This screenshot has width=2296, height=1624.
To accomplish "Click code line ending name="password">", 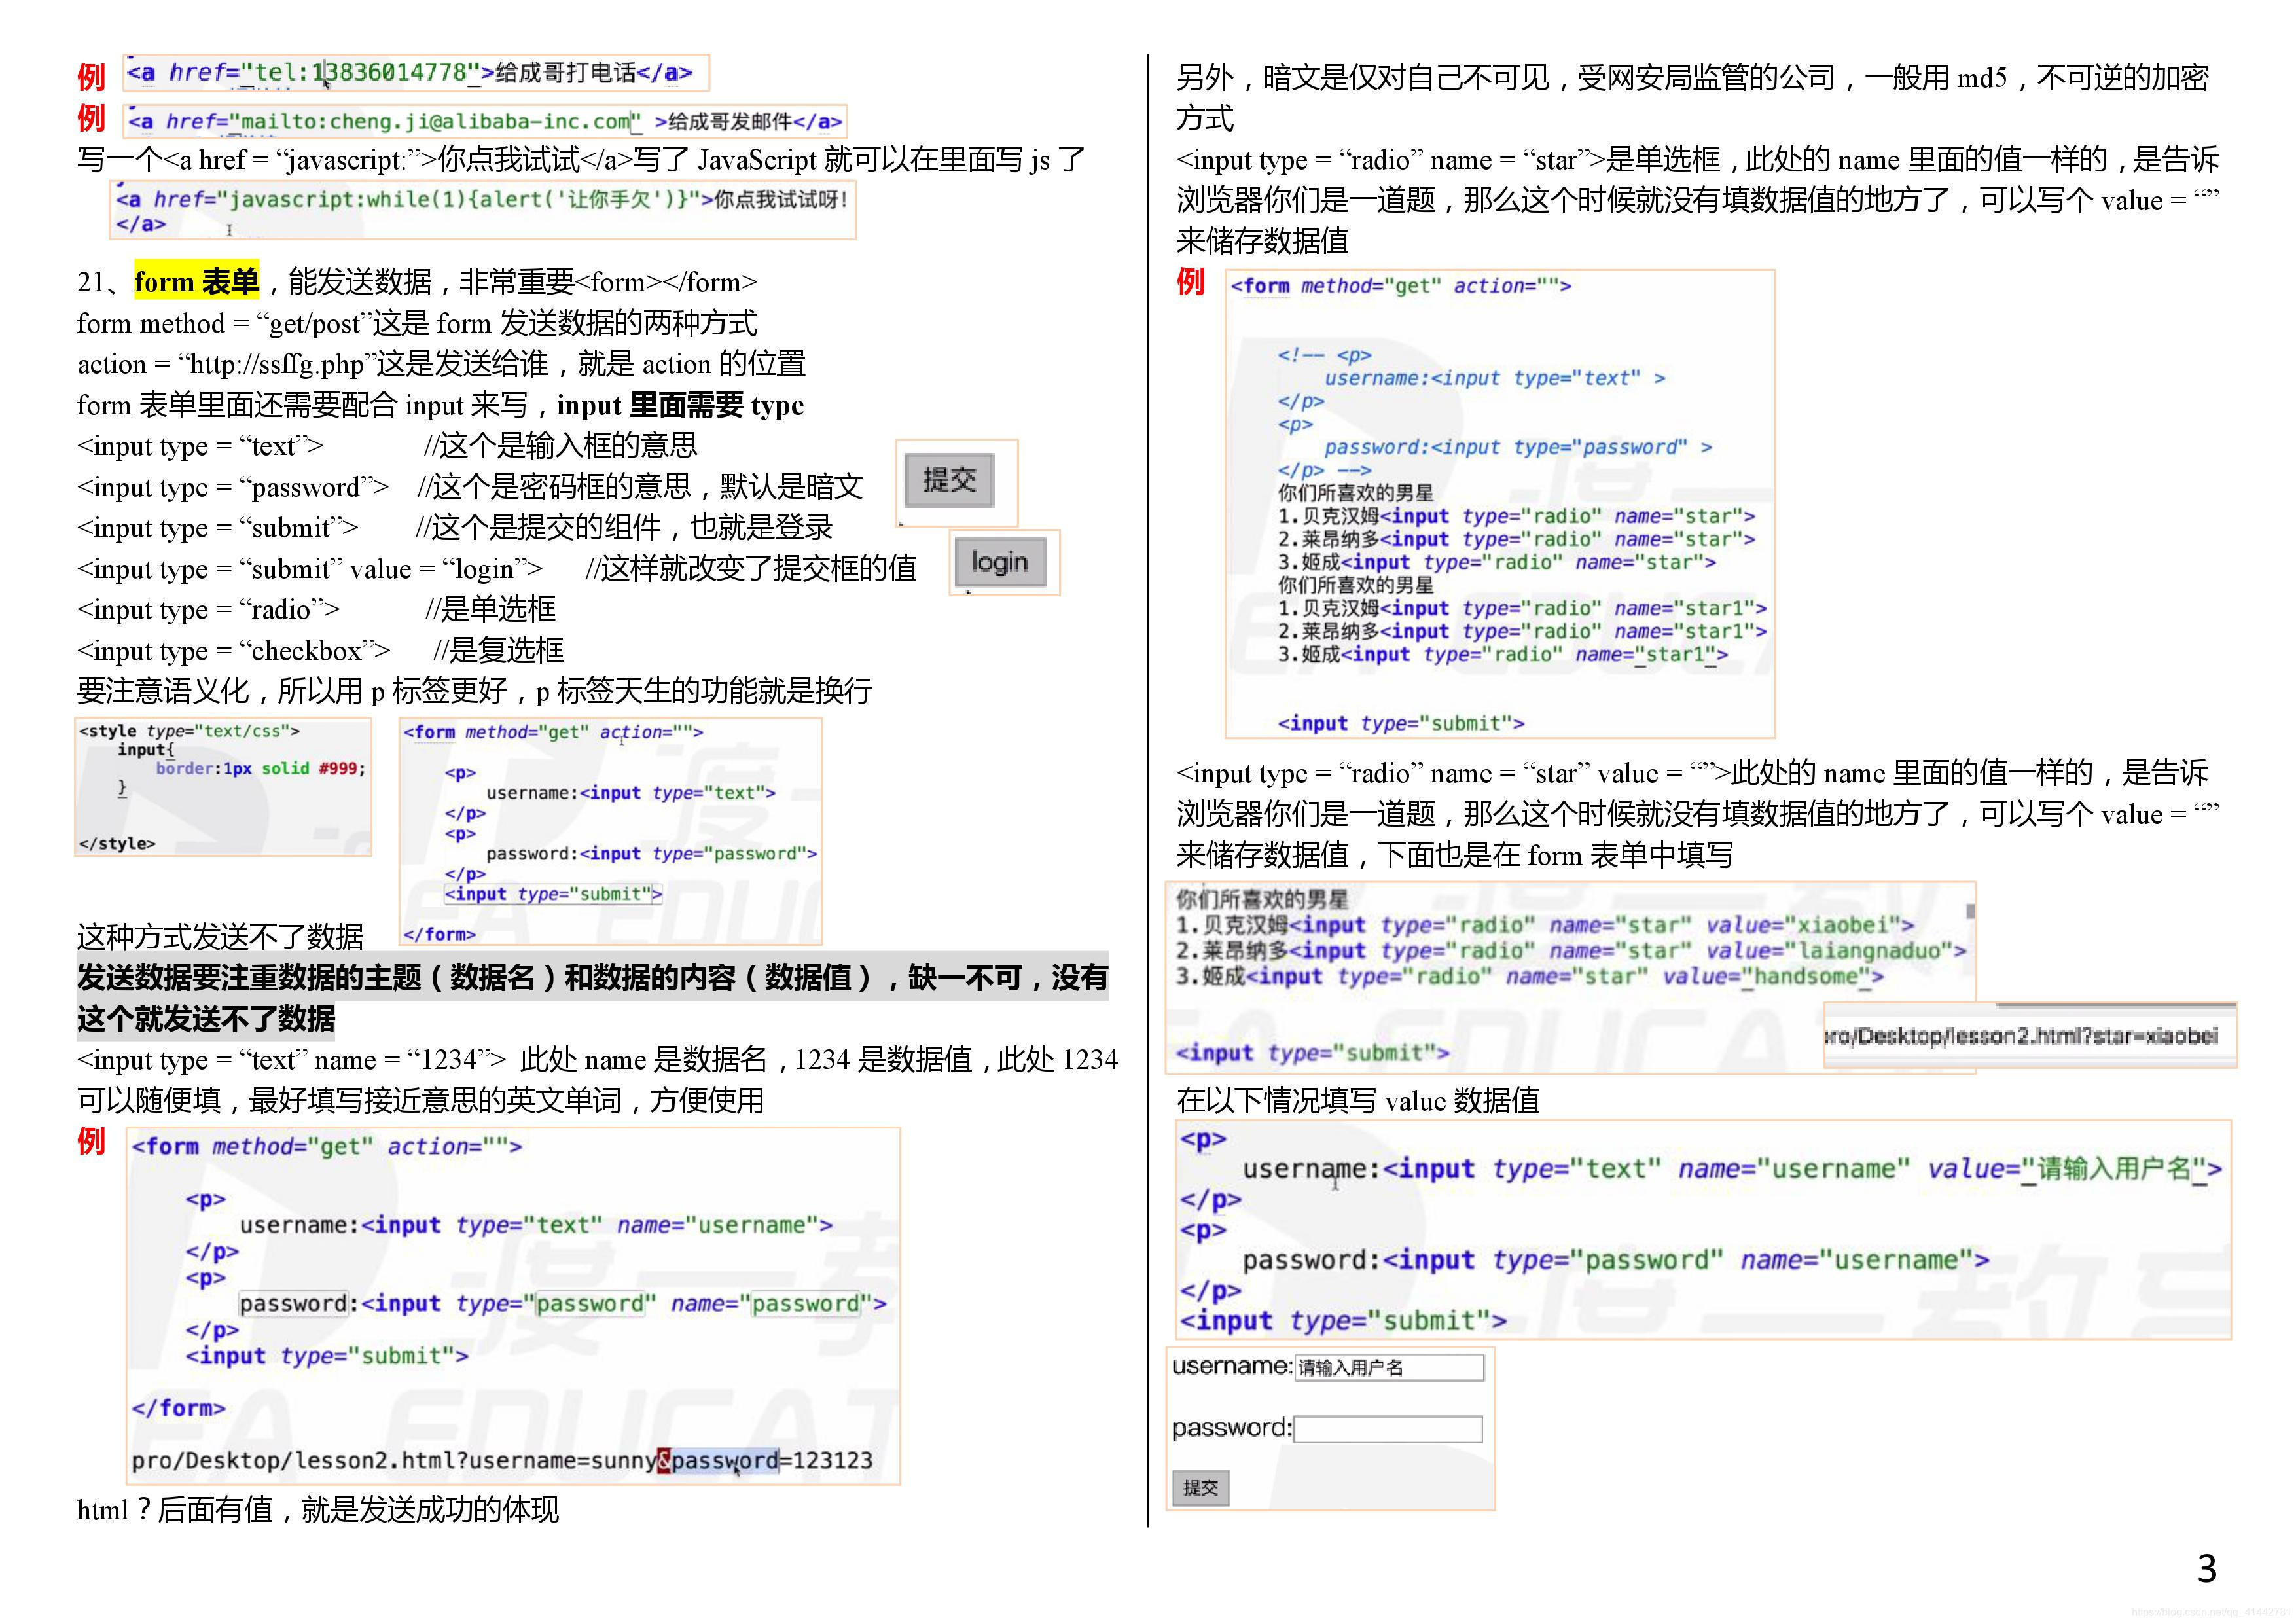I will tap(563, 1304).
